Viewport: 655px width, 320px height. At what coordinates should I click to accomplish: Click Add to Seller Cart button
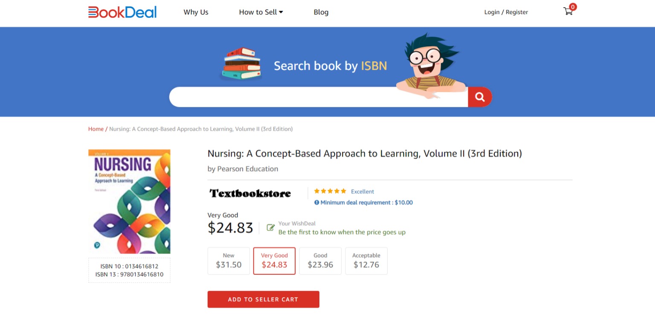pyautogui.click(x=264, y=299)
